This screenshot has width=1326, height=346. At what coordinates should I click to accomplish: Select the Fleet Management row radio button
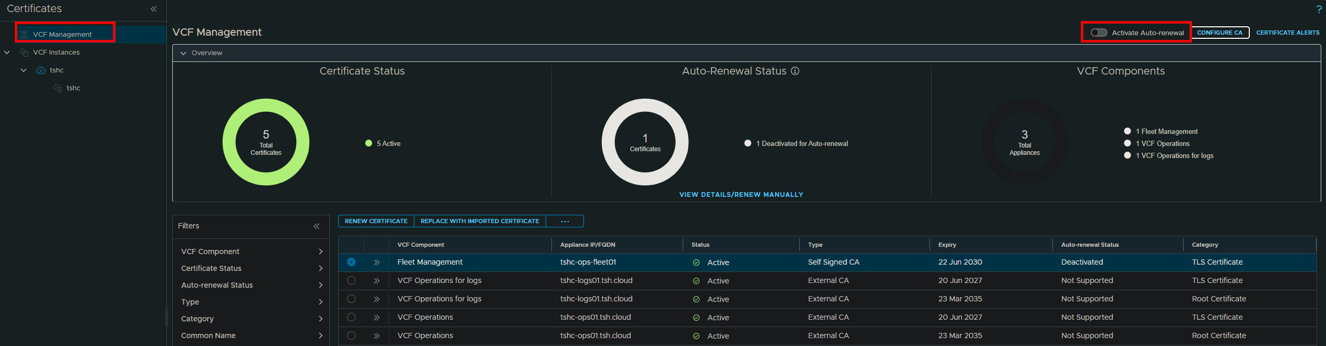(x=351, y=262)
